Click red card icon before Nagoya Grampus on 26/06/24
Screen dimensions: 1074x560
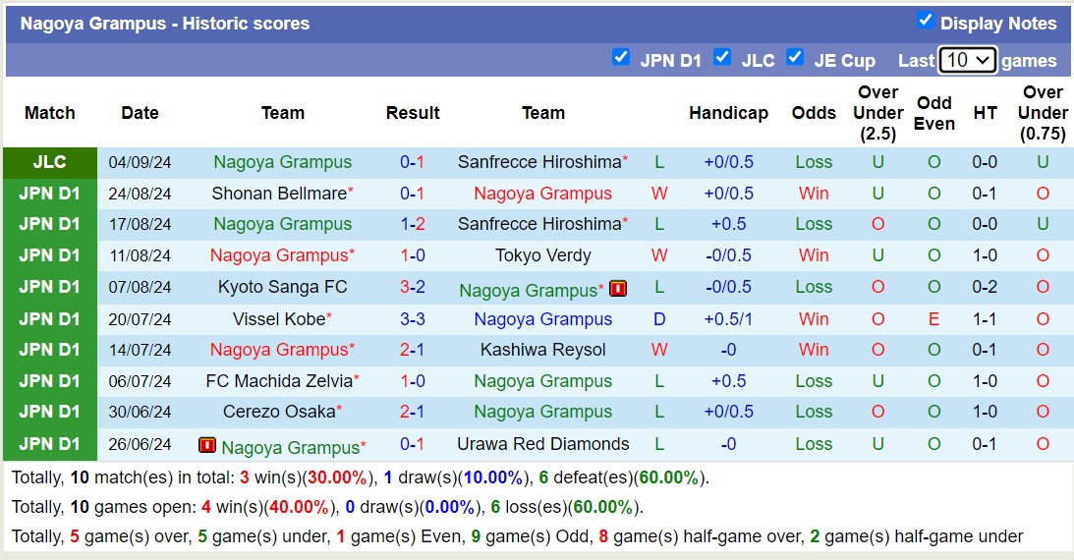207,446
